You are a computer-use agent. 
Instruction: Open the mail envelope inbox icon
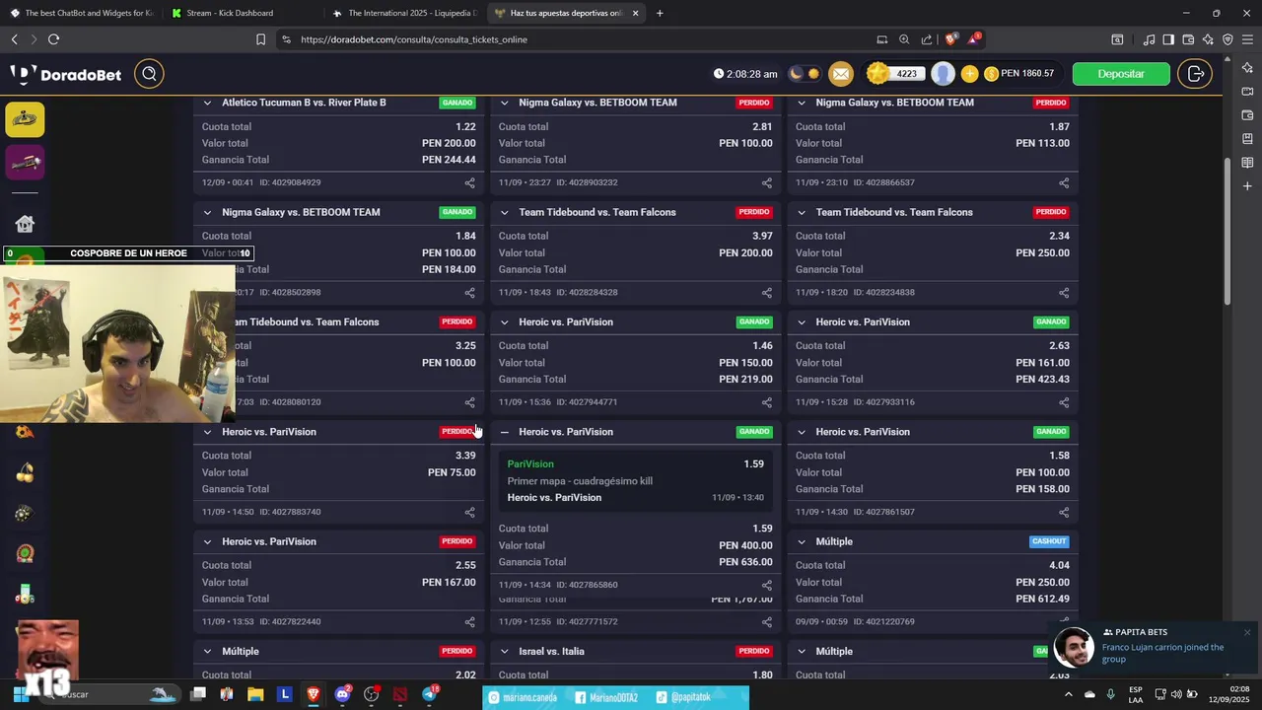tap(840, 74)
